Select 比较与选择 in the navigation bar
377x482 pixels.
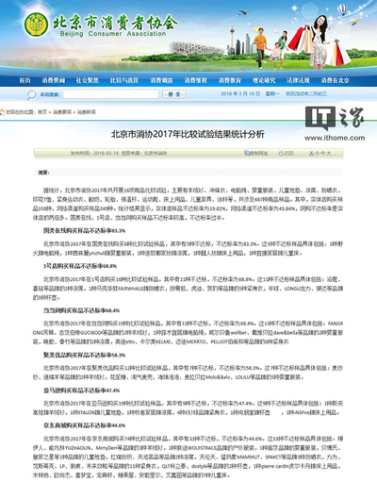click(124, 80)
